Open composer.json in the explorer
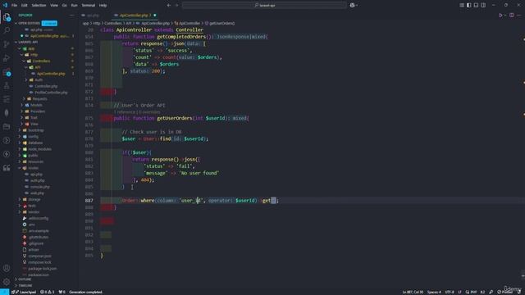Screen dimensions: 525x295 tap(39, 256)
